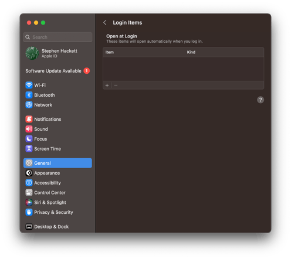The height and width of the screenshot is (259, 291).
Task: Go back using the chevron arrow
Action: point(105,22)
